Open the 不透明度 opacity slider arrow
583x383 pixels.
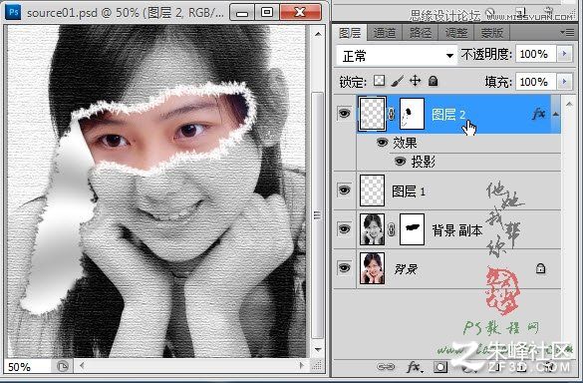pyautogui.click(x=564, y=54)
